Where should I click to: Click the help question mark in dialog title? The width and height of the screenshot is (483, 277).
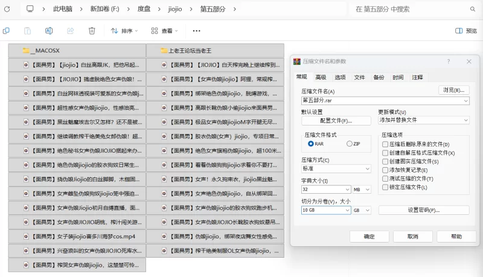pos(448,62)
